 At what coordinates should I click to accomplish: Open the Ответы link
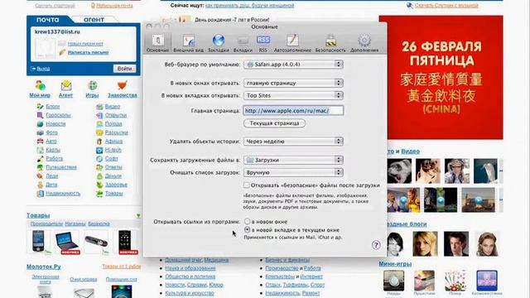[113, 167]
